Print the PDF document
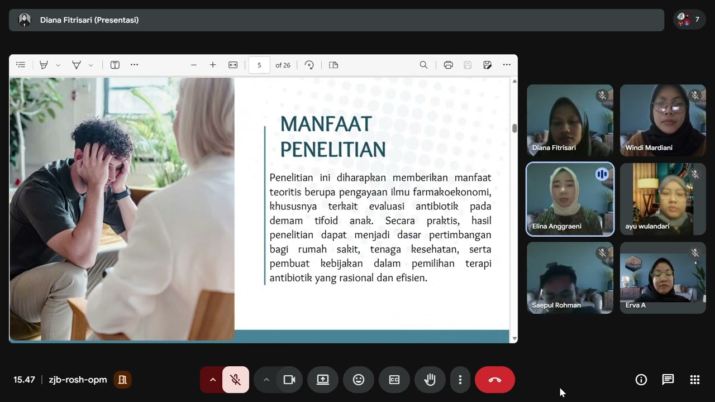Viewport: 715px width, 402px height. coord(448,65)
